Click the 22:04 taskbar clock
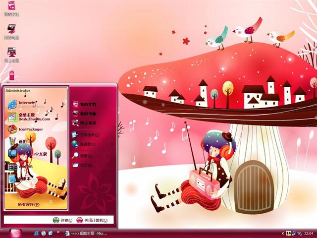The image size is (317, 238). (309, 234)
